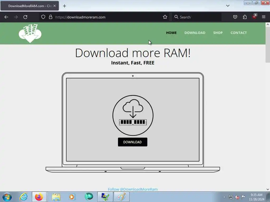This screenshot has width=270, height=202.
Task: Open the Save to Pocket icon
Action: click(x=235, y=17)
